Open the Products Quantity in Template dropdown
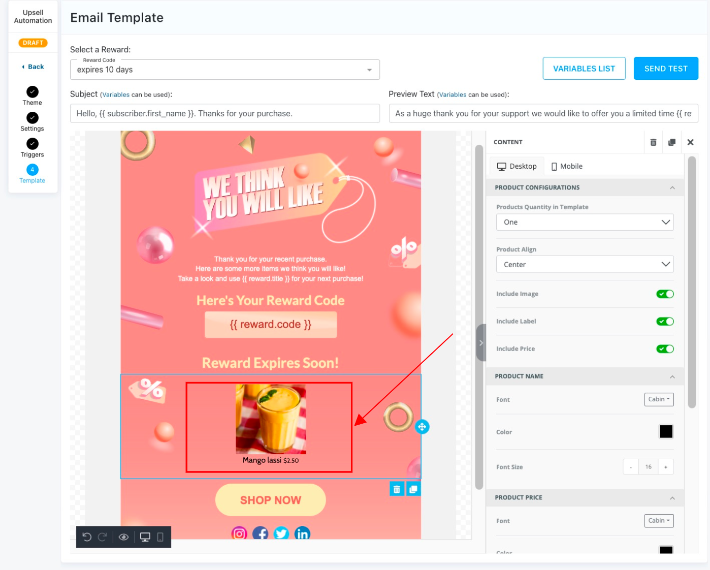This screenshot has height=570, width=710. pyautogui.click(x=585, y=222)
